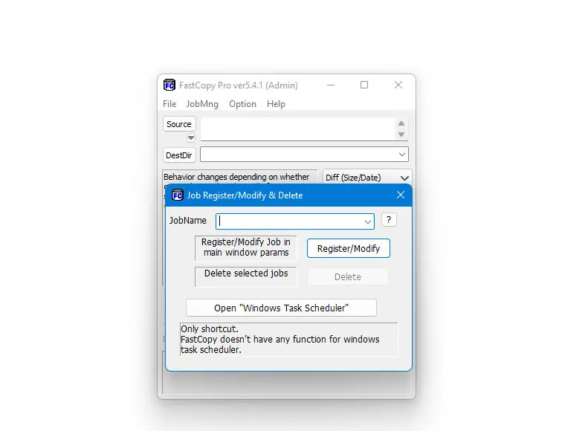
Task: Click "Register/Modify Job in main window params" text
Action: (x=246, y=247)
